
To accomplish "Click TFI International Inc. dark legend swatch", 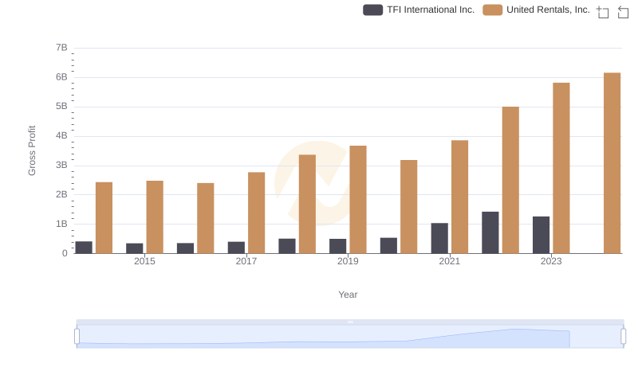I will click(x=372, y=10).
